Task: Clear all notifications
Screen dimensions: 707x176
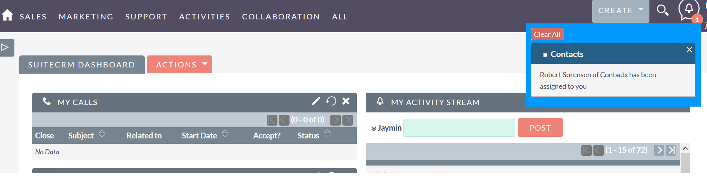Action: (547, 34)
